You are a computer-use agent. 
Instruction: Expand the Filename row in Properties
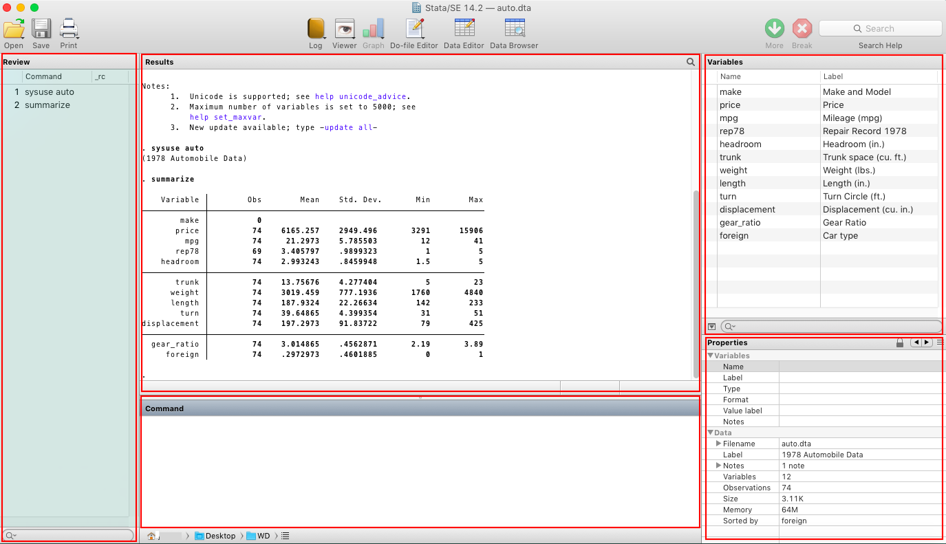719,444
